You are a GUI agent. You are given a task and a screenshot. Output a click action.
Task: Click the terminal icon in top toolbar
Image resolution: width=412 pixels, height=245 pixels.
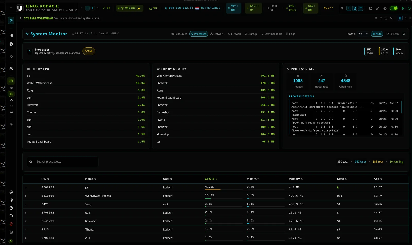click(349, 8)
